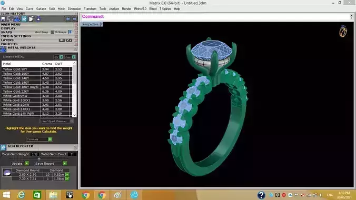Click the Perspective viewport label

pyautogui.click(x=91, y=24)
